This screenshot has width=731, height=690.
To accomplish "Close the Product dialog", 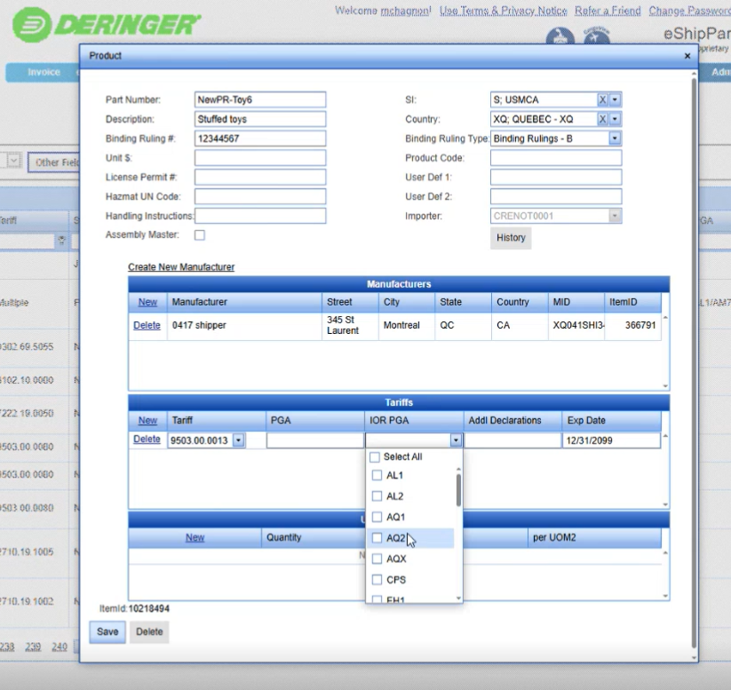I will 687,56.
